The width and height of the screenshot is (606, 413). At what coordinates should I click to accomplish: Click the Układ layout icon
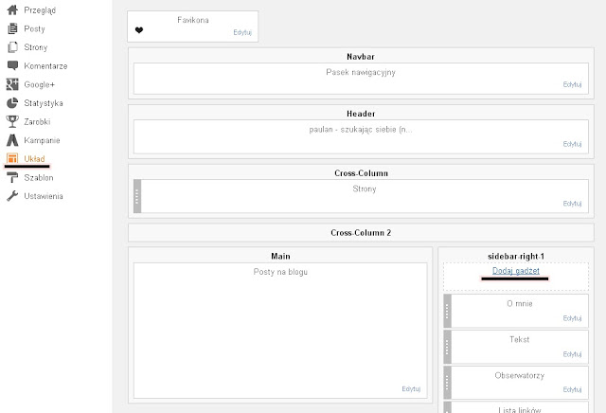(x=12, y=158)
